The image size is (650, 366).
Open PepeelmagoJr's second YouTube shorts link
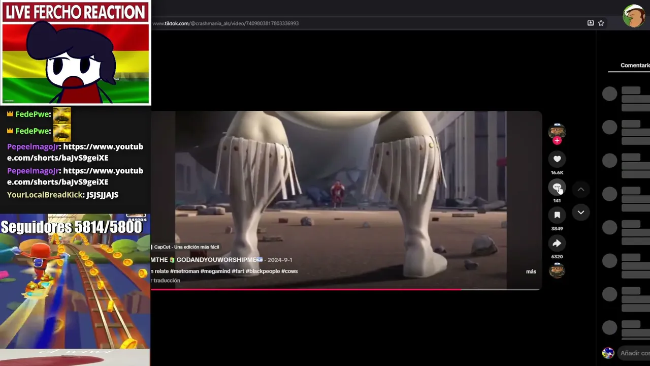tap(75, 176)
